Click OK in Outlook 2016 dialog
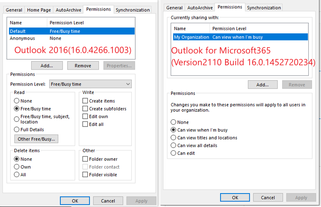The image size is (321, 207). (75, 201)
